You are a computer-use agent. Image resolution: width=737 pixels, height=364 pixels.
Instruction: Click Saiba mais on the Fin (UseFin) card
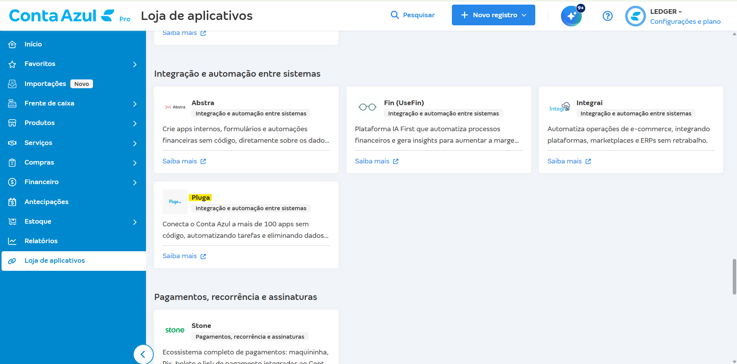pos(377,161)
